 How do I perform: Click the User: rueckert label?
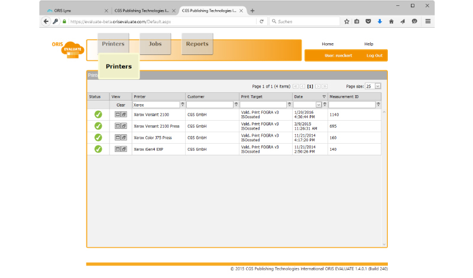pos(338,56)
